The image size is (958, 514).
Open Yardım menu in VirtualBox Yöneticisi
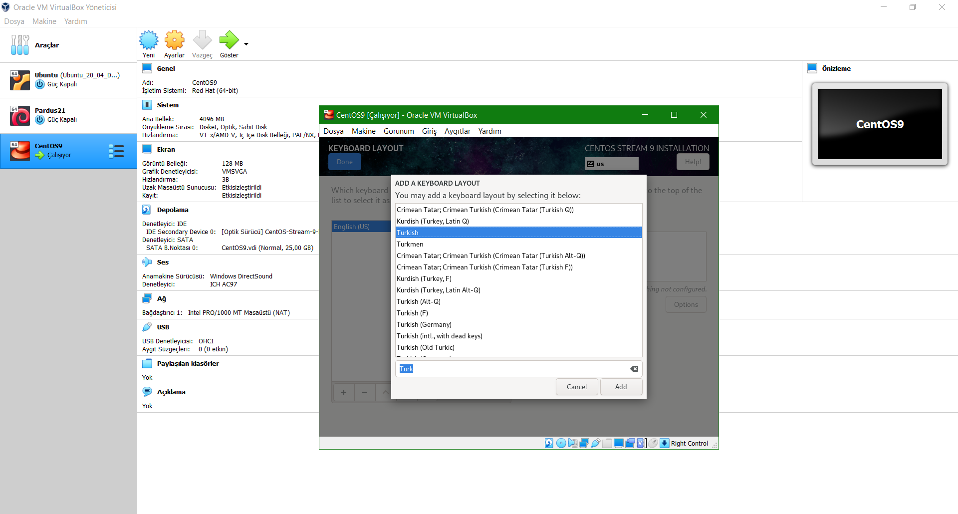[x=76, y=21]
